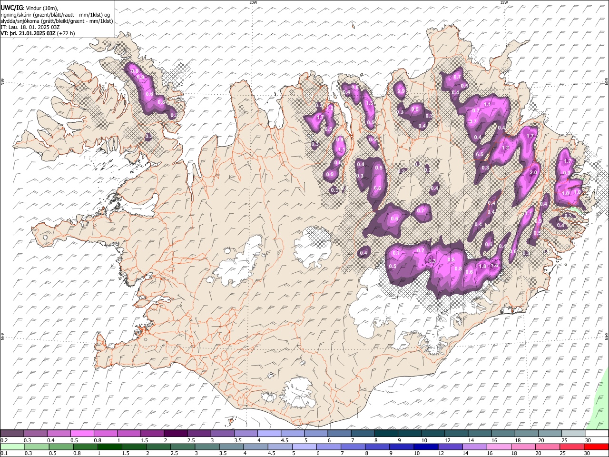Select the light pink 16–18 swatch in the lower legend
The height and width of the screenshot is (457, 609).
coord(499,447)
